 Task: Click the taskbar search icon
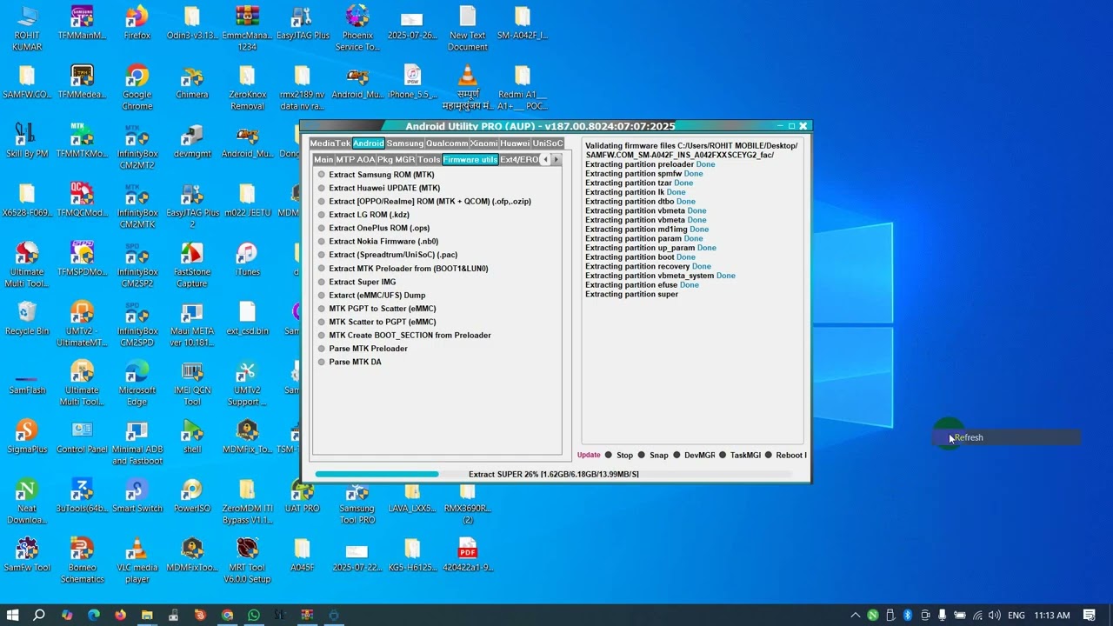[x=39, y=615]
